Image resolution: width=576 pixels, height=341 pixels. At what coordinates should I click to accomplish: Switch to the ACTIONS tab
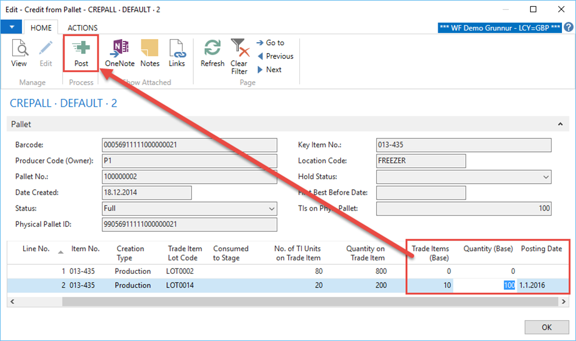tap(82, 27)
